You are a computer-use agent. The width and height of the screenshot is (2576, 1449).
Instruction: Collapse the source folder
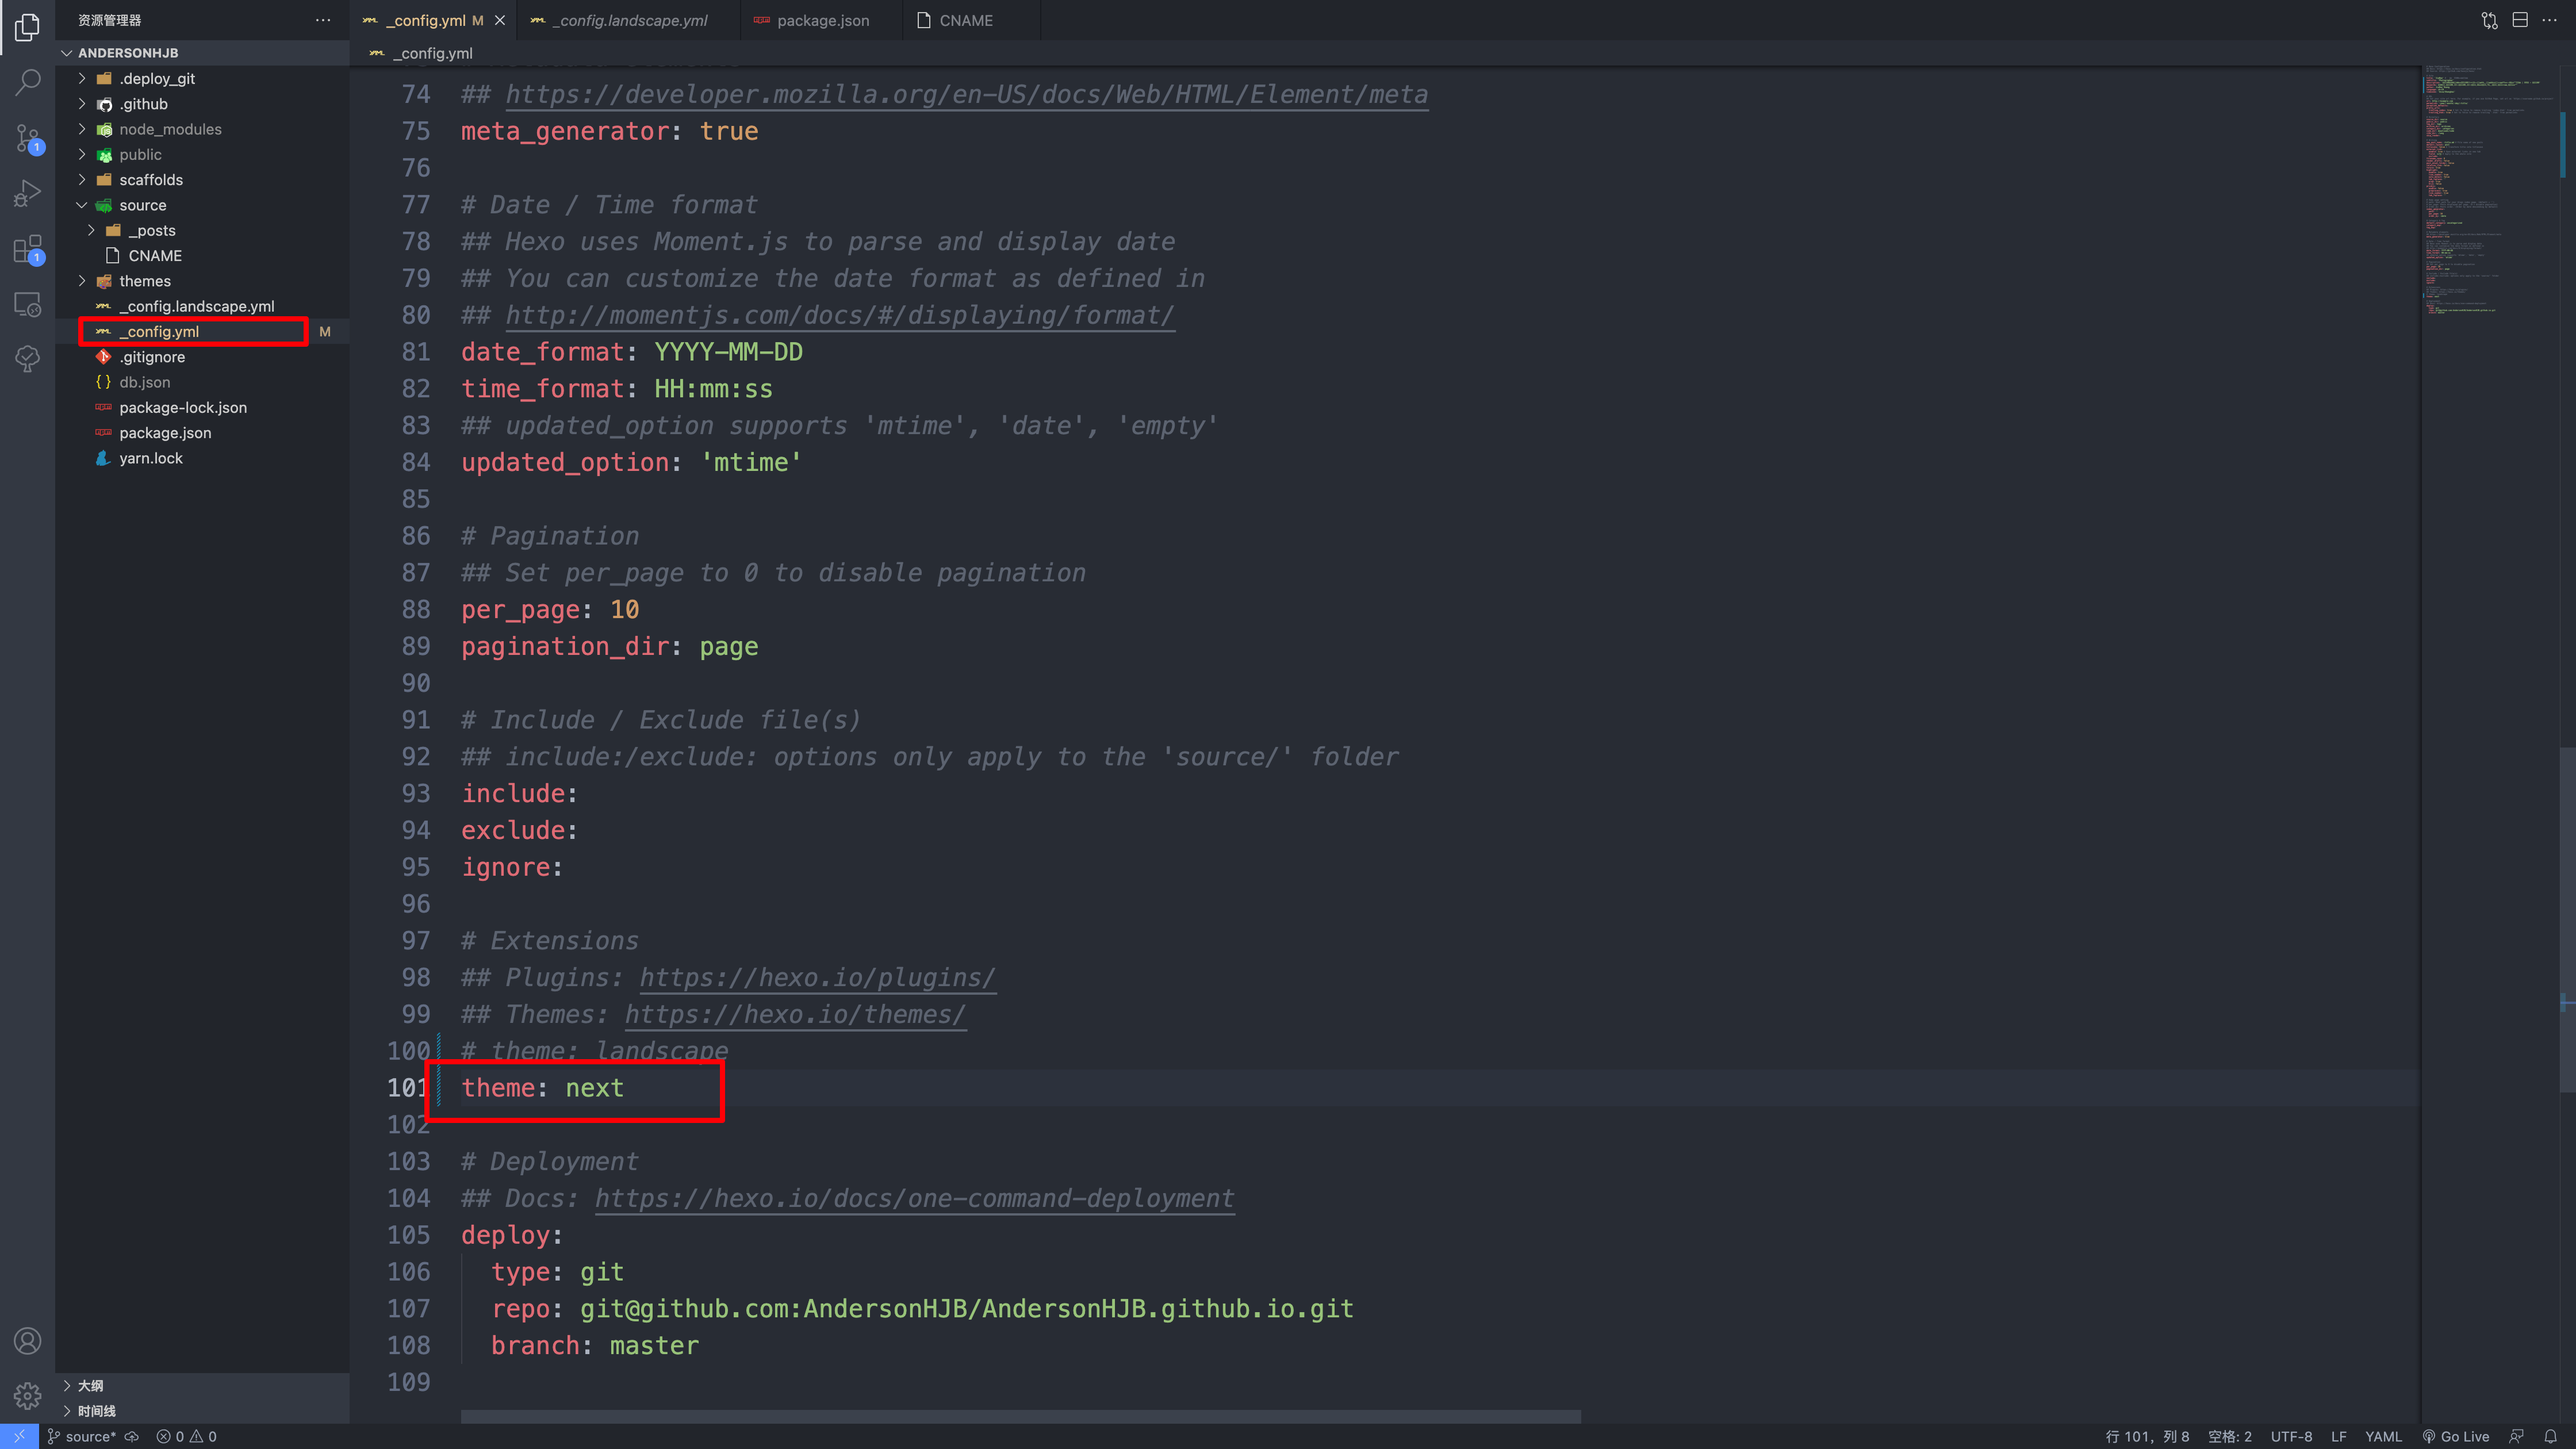click(x=202, y=205)
